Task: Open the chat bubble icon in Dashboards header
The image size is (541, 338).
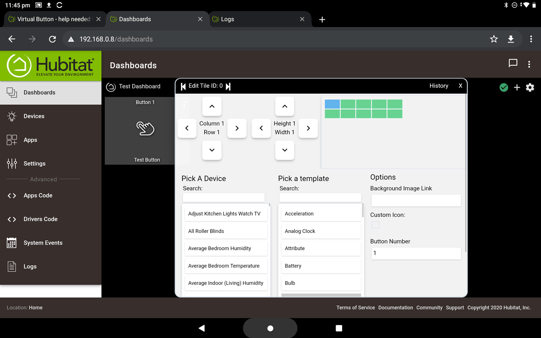Action: coord(513,64)
